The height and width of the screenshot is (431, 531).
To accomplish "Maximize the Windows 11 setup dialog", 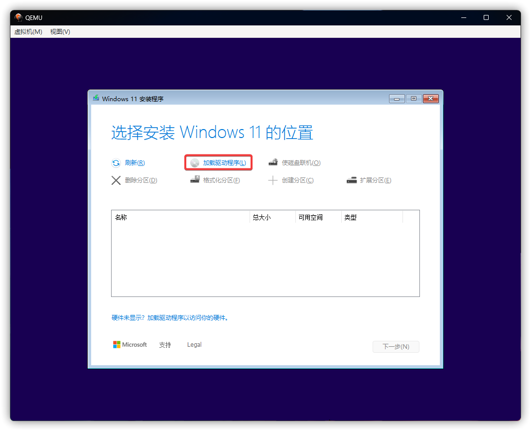I will 413,99.
